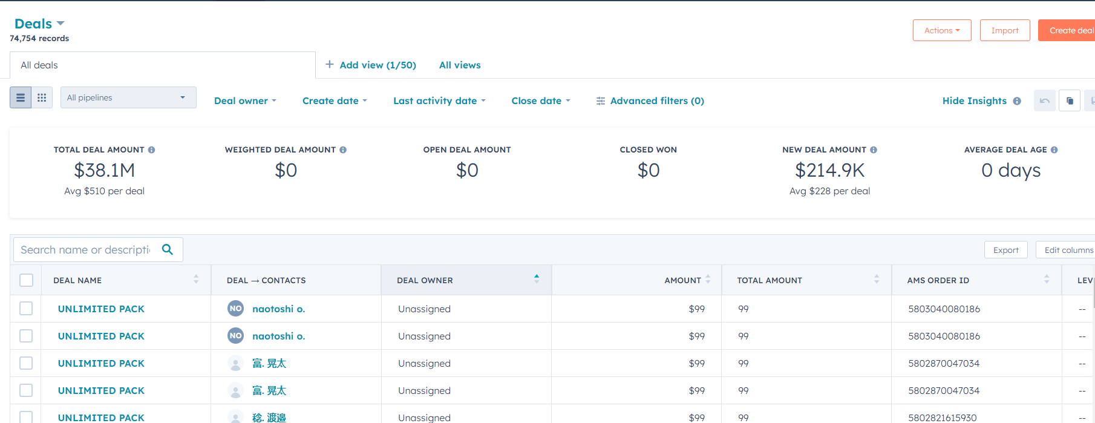Click the copy view icon

click(x=1070, y=101)
